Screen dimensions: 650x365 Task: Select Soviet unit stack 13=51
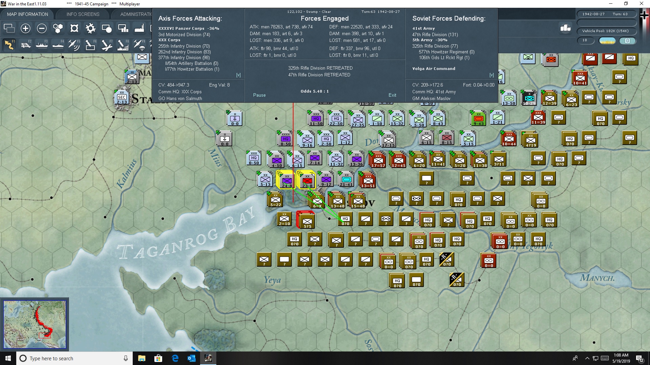368,180
